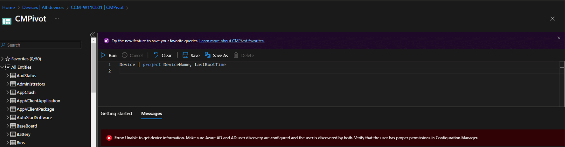The width and height of the screenshot is (565, 147).
Task: Click the Delete trash can icon
Action: point(236,55)
